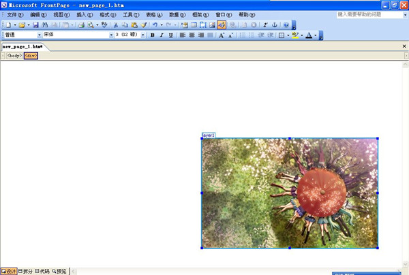
Task: Click the Insert Layer icon
Action: click(203, 25)
